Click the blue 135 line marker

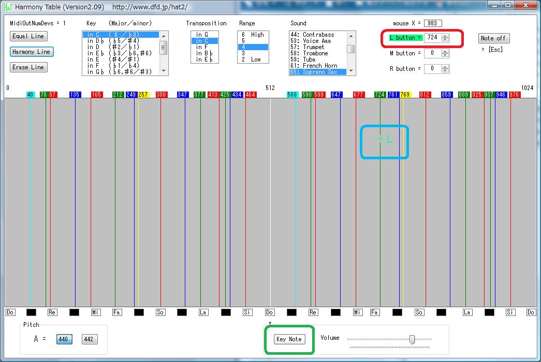pyautogui.click(x=75, y=95)
